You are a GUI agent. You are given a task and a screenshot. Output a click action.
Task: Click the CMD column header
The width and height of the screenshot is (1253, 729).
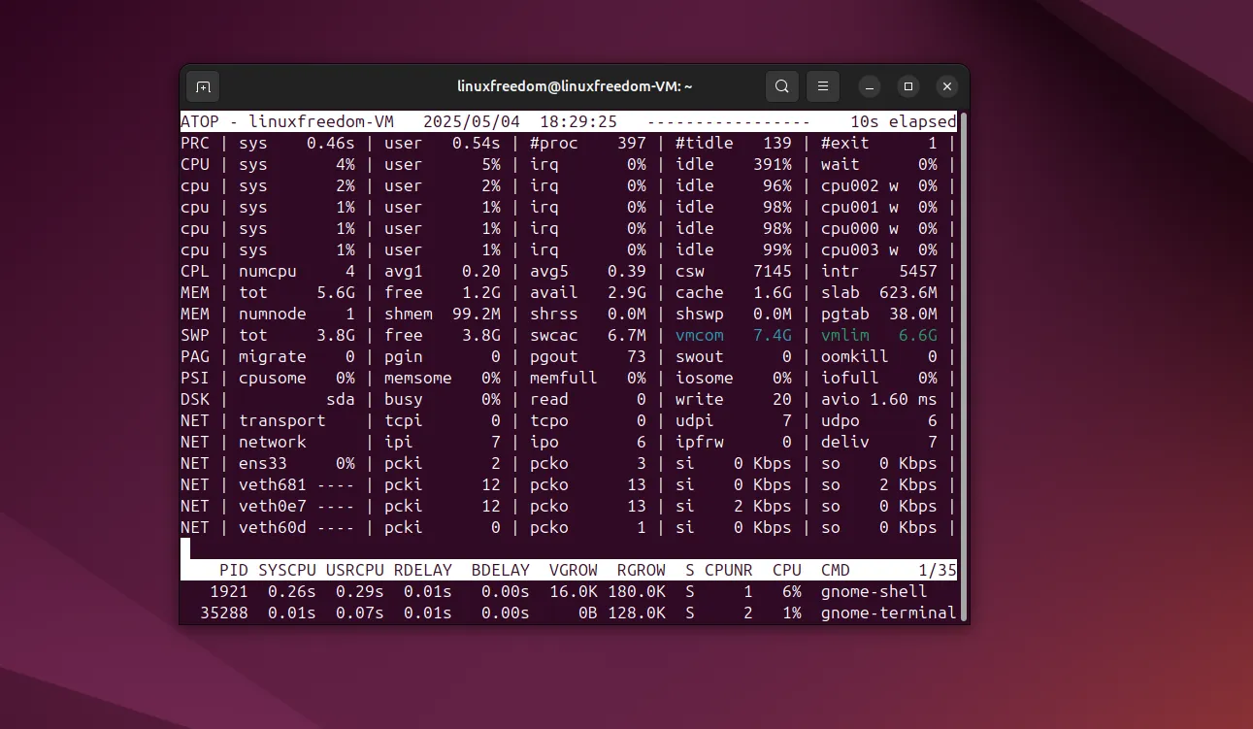coord(835,570)
